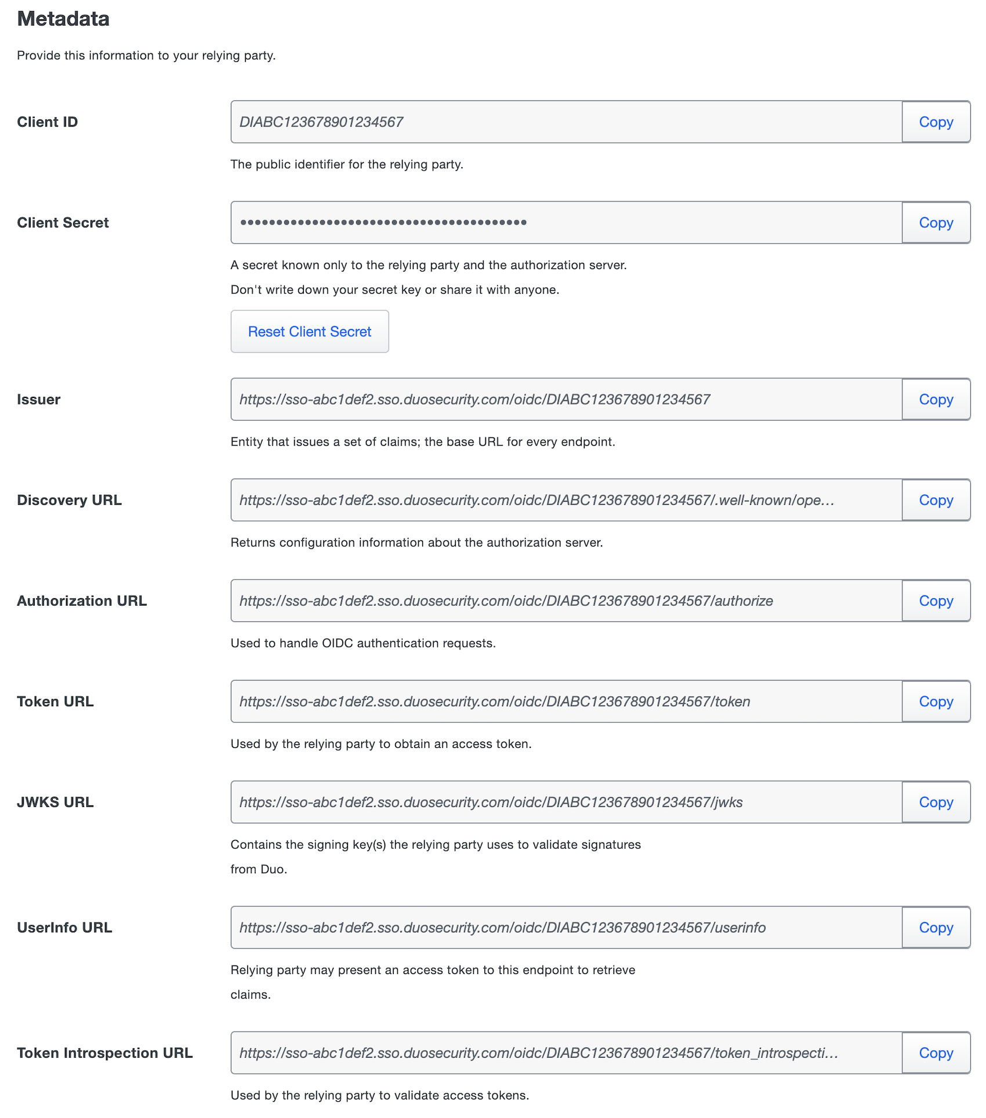Copy the Authorization URL
This screenshot has width=986, height=1118.
tap(936, 600)
